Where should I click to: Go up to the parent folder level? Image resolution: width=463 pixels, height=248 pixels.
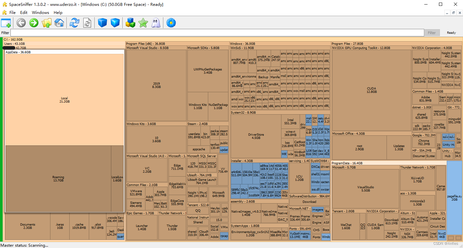pos(47,23)
